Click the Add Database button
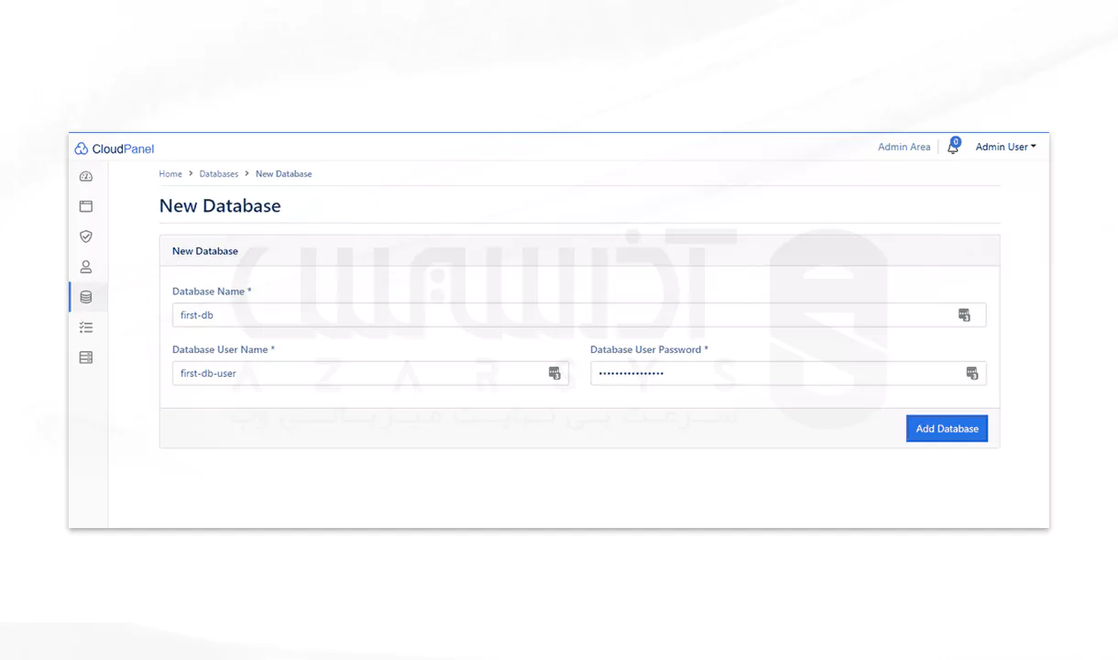The height and width of the screenshot is (660, 1118). pos(947,428)
